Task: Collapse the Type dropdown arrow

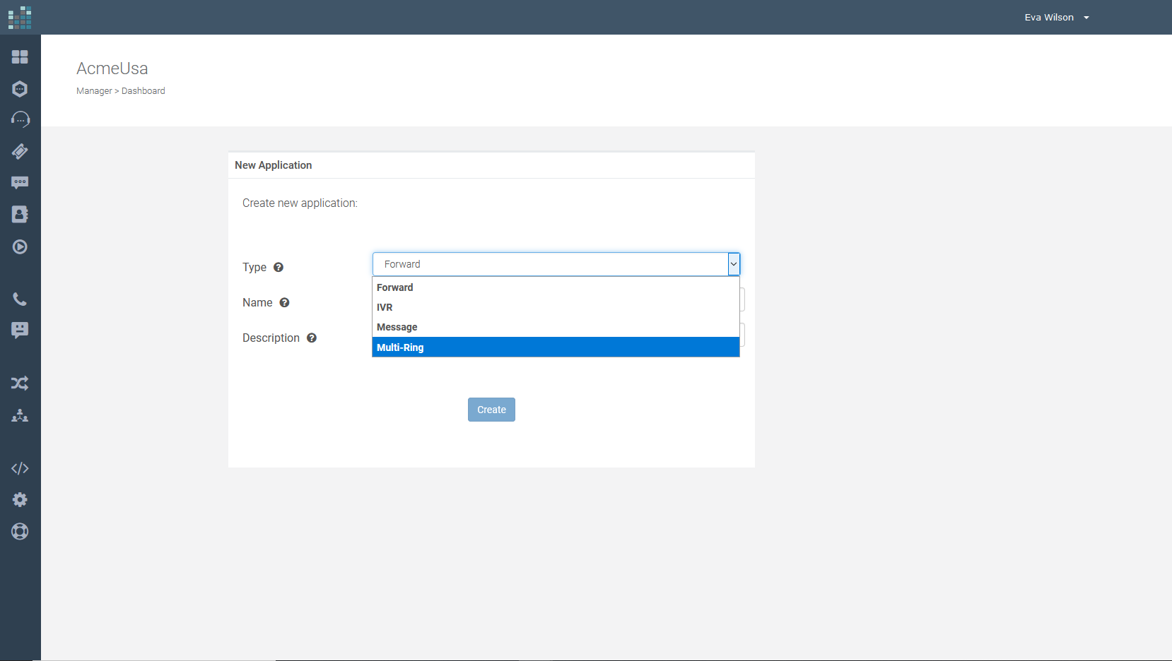Action: click(734, 264)
